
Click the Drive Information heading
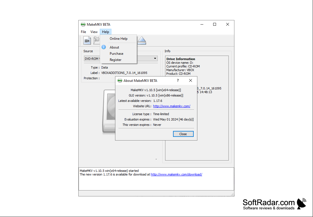coord(181,59)
